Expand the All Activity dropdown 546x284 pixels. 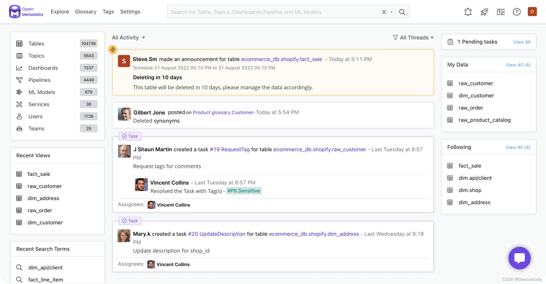pyautogui.click(x=128, y=37)
